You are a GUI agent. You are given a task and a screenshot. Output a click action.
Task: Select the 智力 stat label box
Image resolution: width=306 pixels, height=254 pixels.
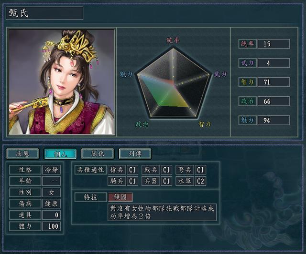tap(247, 82)
